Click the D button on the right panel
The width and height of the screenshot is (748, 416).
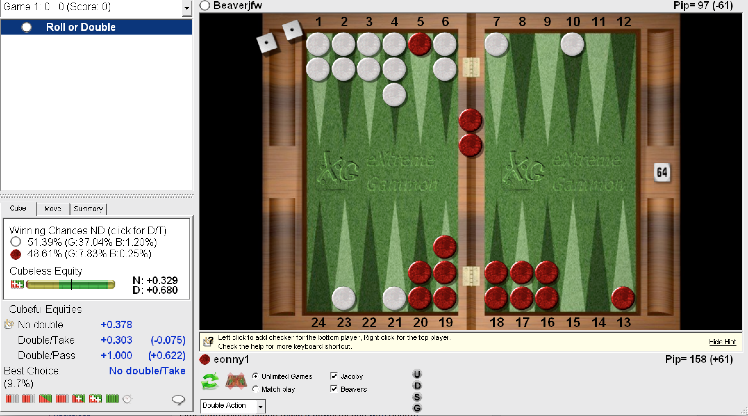click(417, 385)
